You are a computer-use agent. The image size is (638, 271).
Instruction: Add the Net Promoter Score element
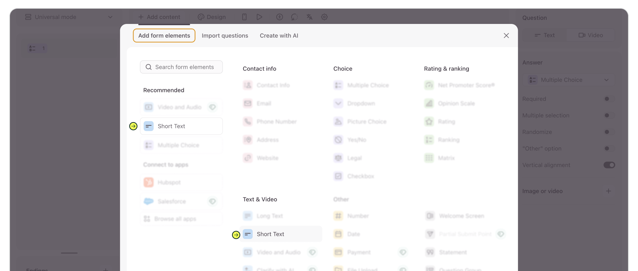(x=459, y=85)
